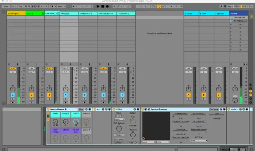This screenshot has height=151, width=255.
Task: Click the SEND macro knob
Action: click(x=55, y=122)
